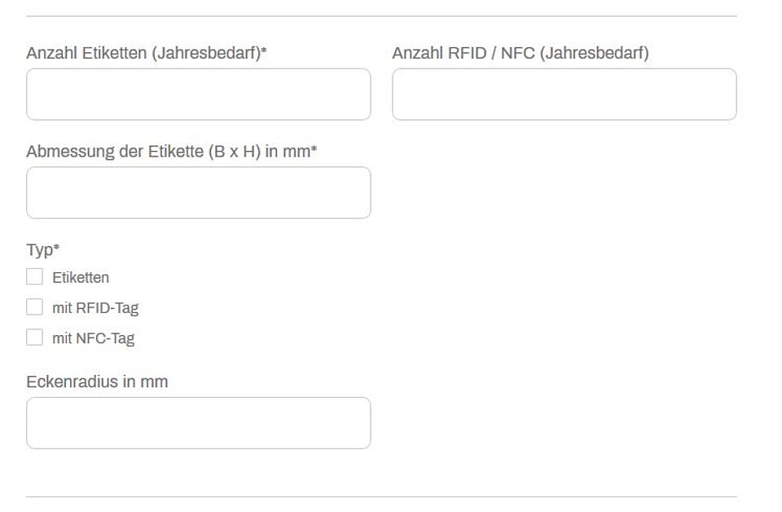This screenshot has width=782, height=512.
Task: Click the divider line above the form
Action: pyautogui.click(x=381, y=16)
